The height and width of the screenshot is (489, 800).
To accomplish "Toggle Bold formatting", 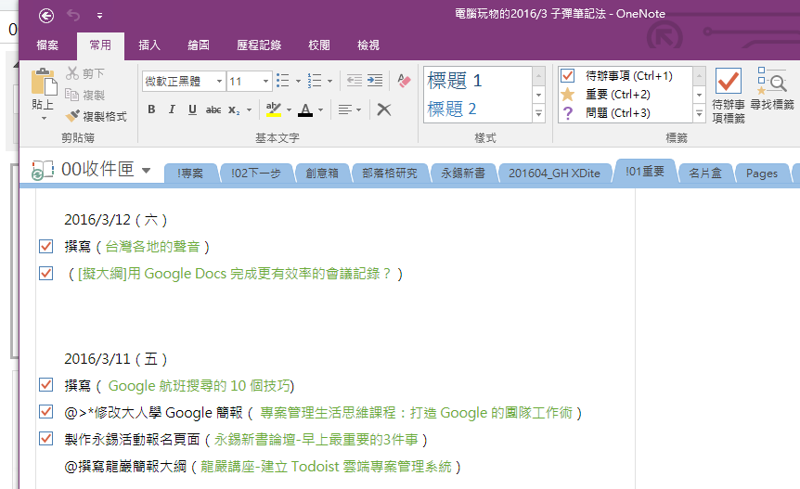I will 151,109.
